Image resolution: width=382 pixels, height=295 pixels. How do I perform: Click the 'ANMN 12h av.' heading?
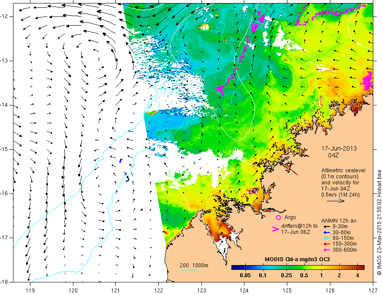pos(339,221)
